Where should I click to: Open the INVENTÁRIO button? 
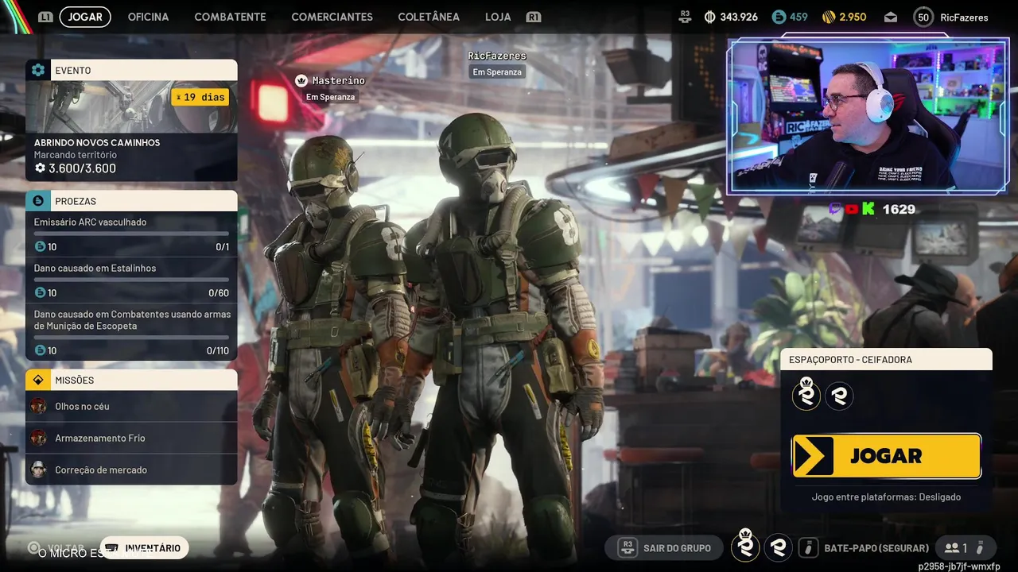click(144, 548)
